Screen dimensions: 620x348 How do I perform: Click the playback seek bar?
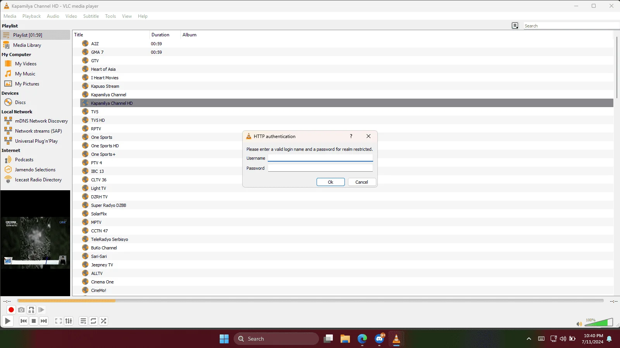click(x=310, y=300)
